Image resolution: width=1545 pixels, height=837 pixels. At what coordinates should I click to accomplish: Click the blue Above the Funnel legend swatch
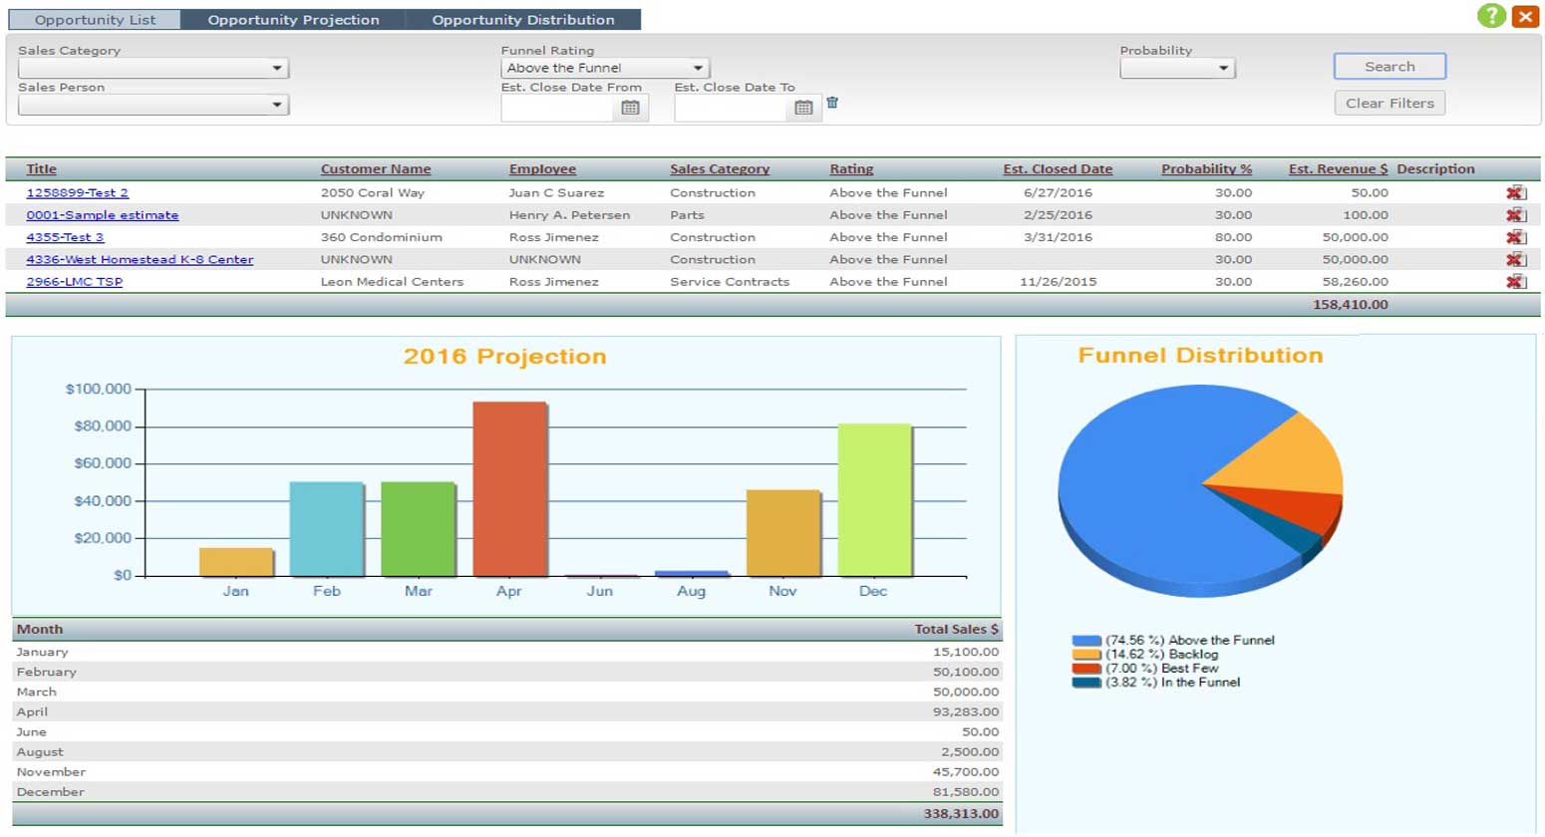[1085, 641]
